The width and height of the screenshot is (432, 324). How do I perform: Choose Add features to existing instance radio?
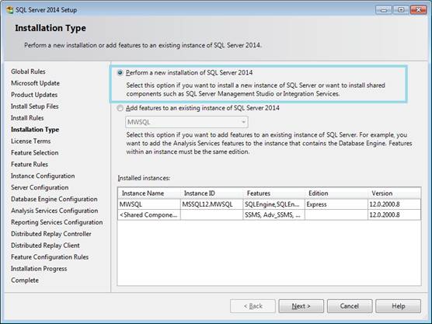120,108
